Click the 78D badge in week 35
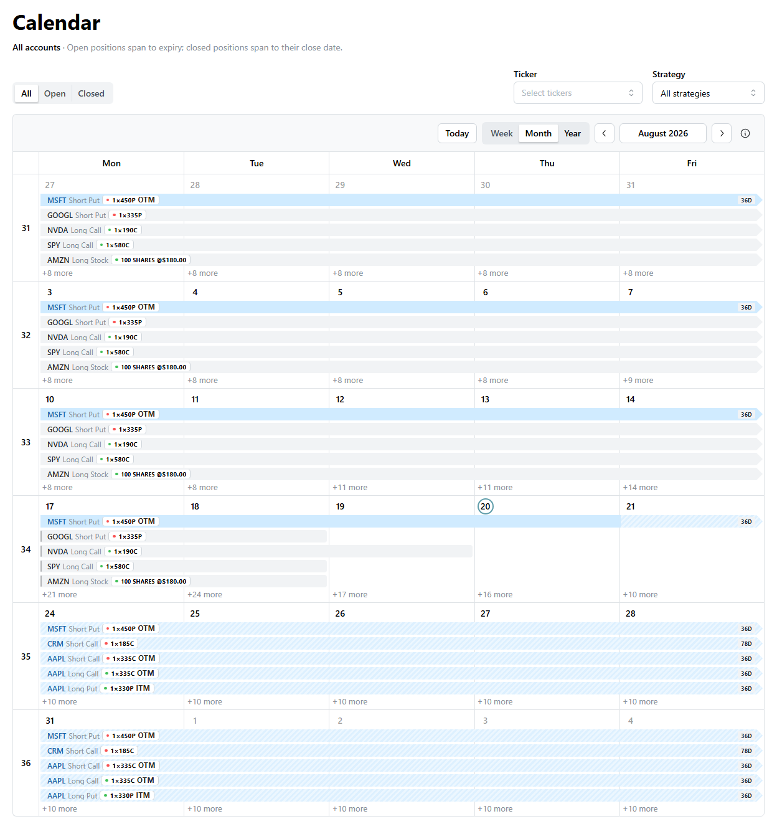The height and width of the screenshot is (829, 777). [746, 643]
